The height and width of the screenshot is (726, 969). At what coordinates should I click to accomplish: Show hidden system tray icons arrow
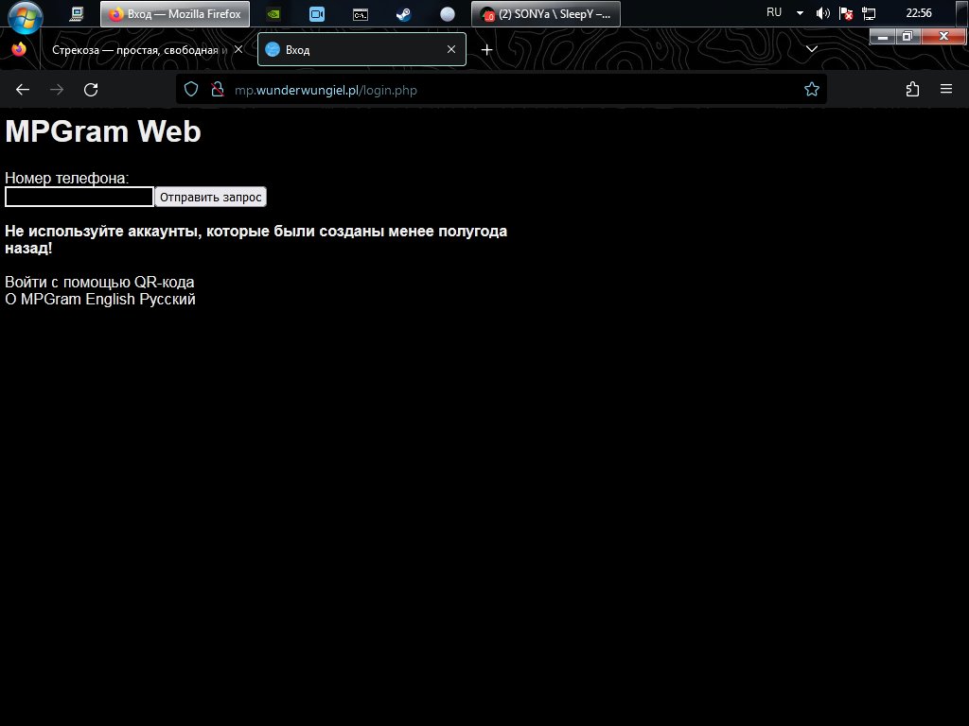tap(800, 13)
